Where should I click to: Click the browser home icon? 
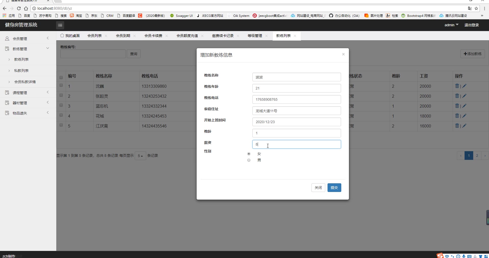click(x=26, y=8)
